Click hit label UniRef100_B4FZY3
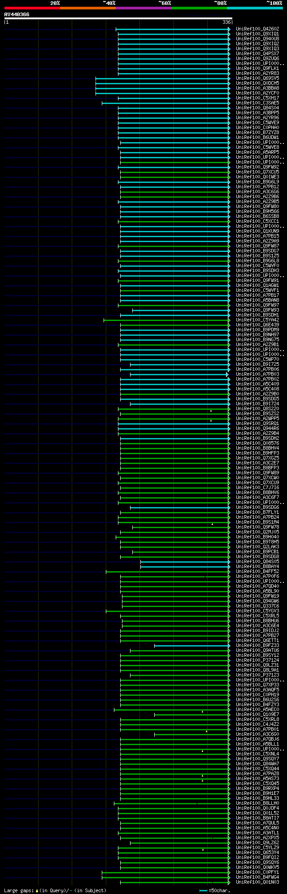The width and height of the screenshot is (287, 894). tap(257, 705)
